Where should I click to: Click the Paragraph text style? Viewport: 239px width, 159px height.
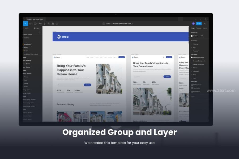point(196,51)
